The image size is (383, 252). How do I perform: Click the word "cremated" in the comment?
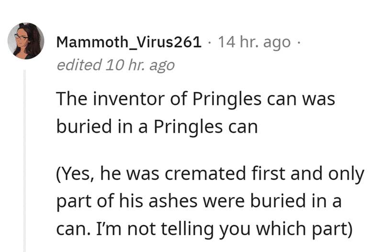tap(205, 173)
